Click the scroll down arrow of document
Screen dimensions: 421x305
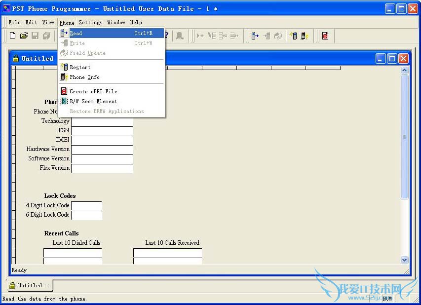pyautogui.click(x=404, y=260)
